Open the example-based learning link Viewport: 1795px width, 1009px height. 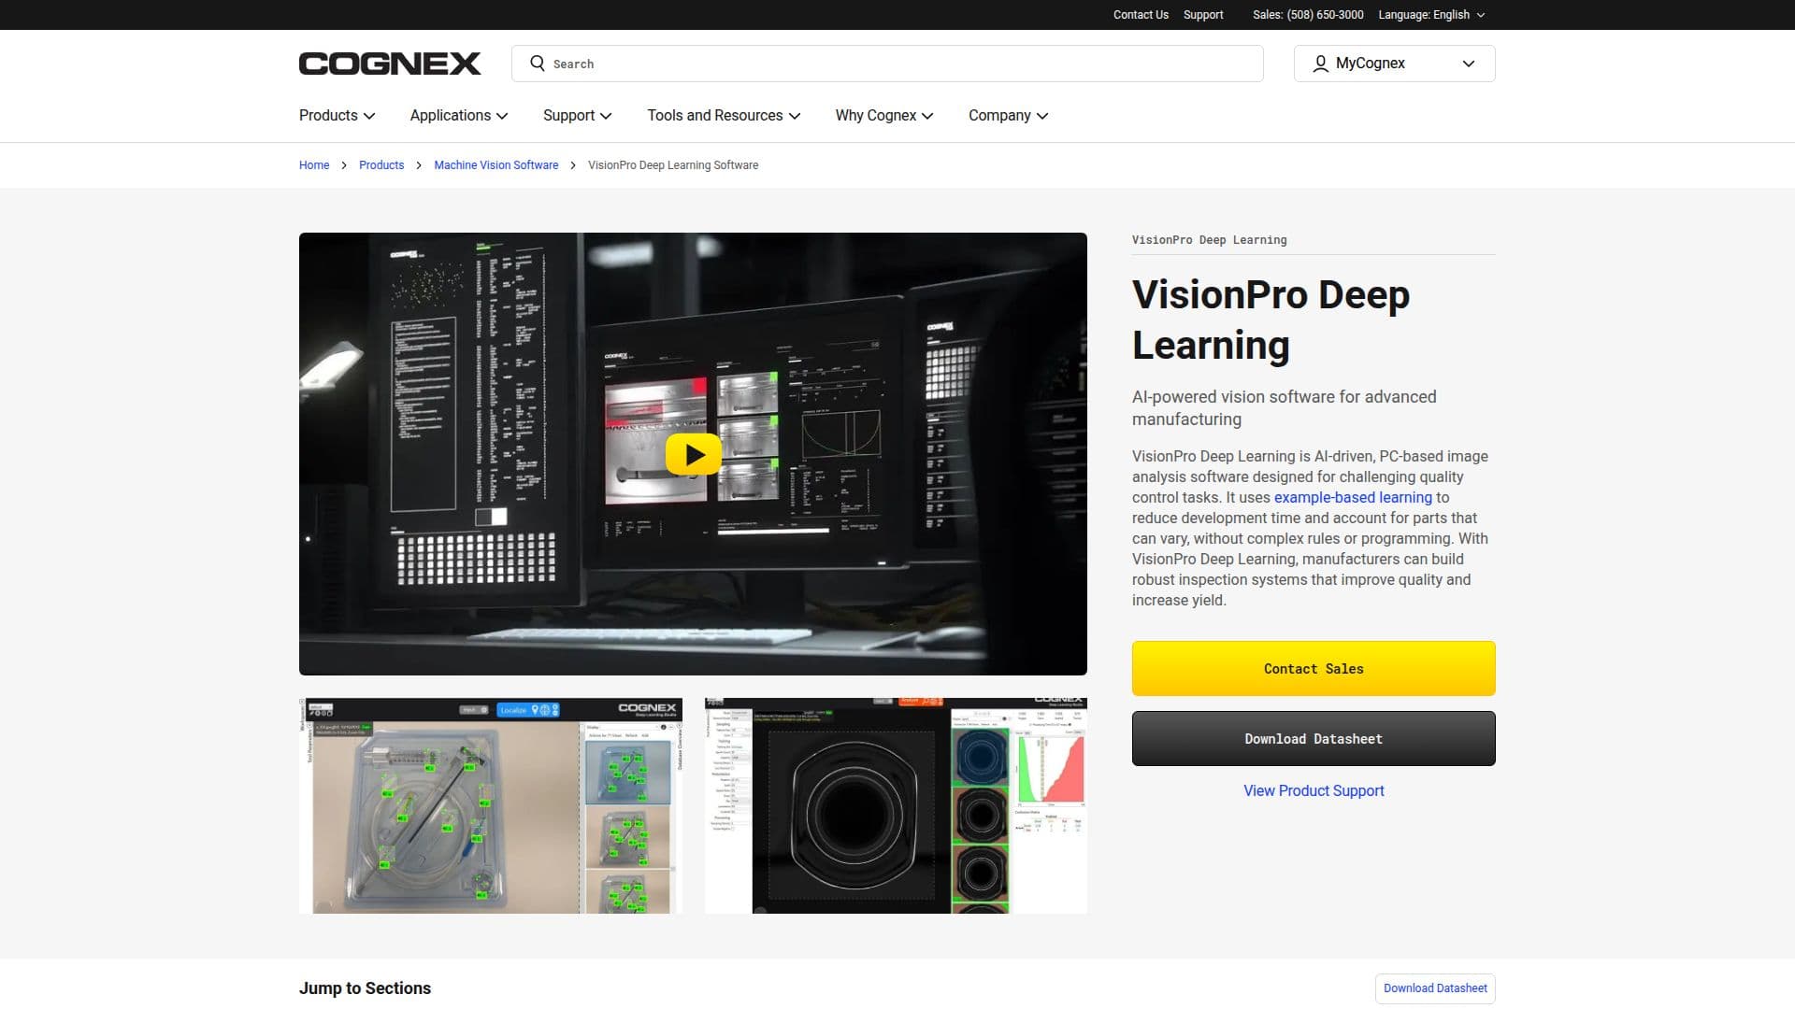click(x=1353, y=498)
